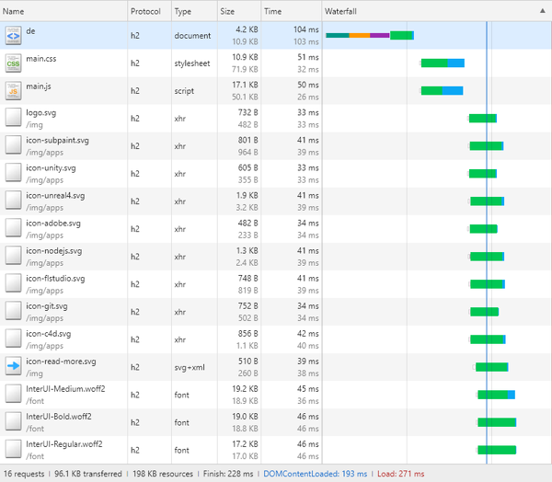This screenshot has height=482, width=552.
Task: Click the file icon next to InterUI-Bold.woff2
Action: click(13, 421)
